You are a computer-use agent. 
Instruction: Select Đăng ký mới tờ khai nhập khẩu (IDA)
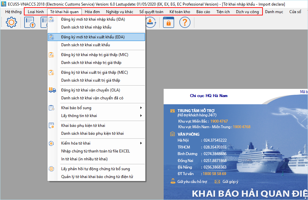(96, 19)
